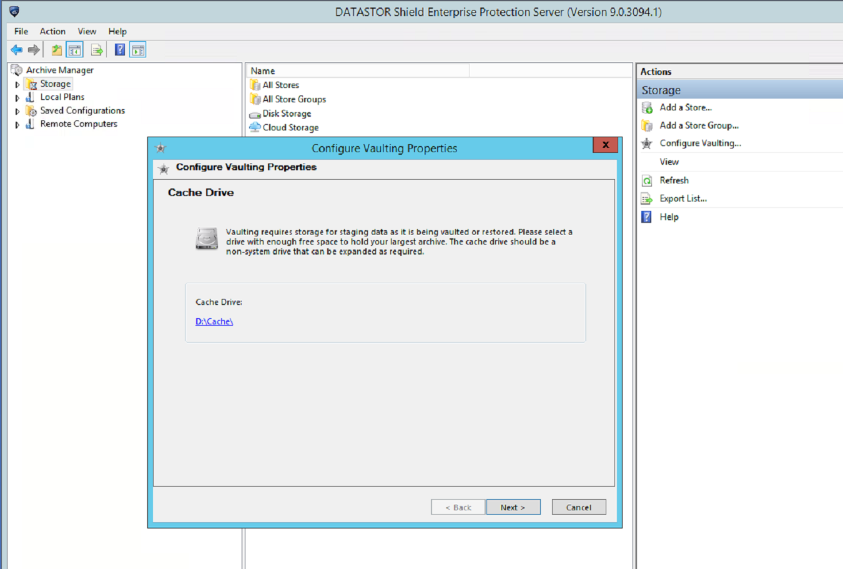Expand the Remote Computers tree node

[x=17, y=124]
